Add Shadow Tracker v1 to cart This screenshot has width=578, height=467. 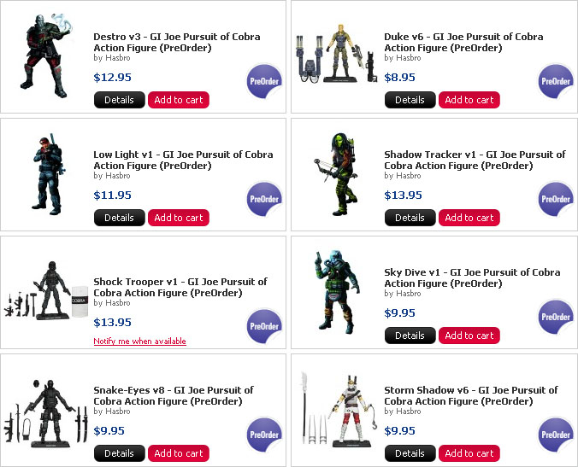pos(469,218)
